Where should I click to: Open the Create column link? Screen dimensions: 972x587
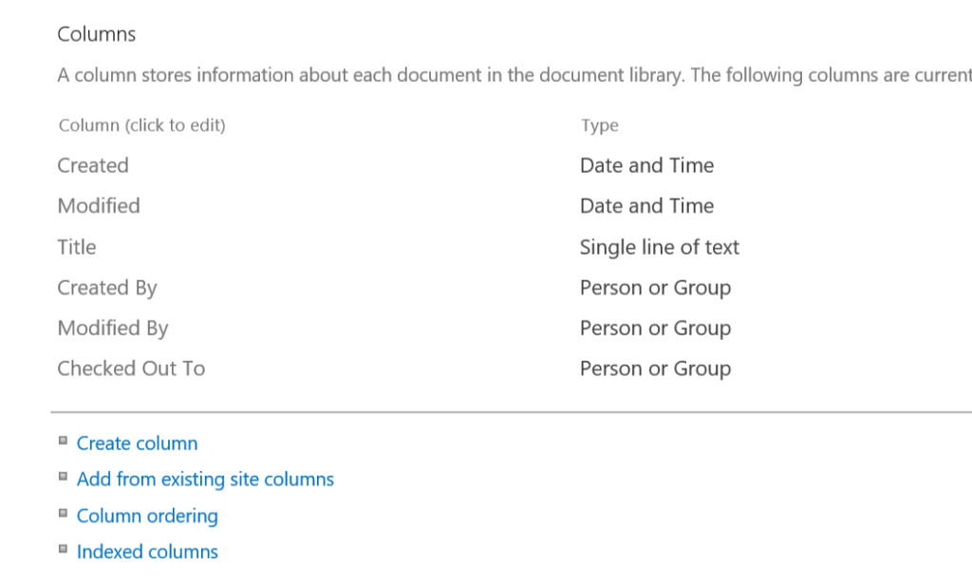point(137,444)
